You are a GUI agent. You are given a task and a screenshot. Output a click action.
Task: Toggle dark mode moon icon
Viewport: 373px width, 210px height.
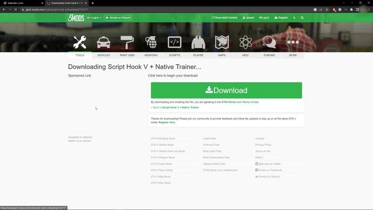pos(294,17)
